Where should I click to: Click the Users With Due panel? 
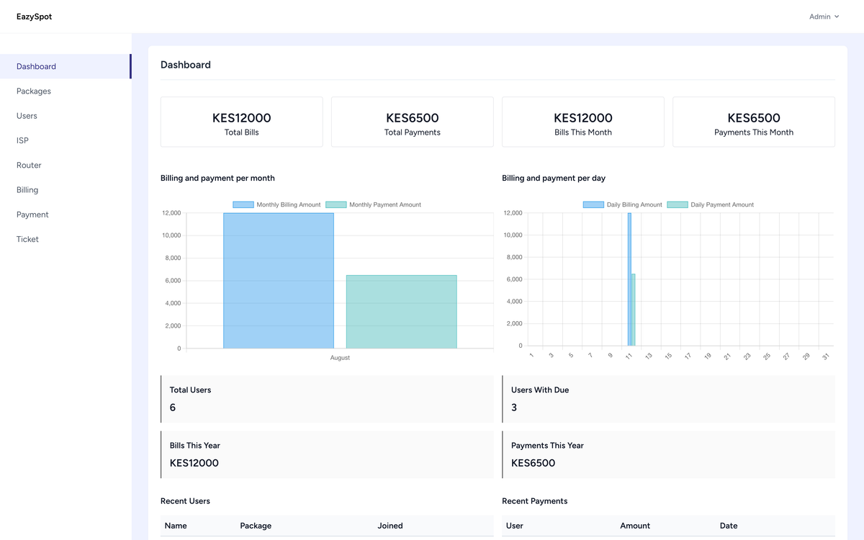pos(668,399)
